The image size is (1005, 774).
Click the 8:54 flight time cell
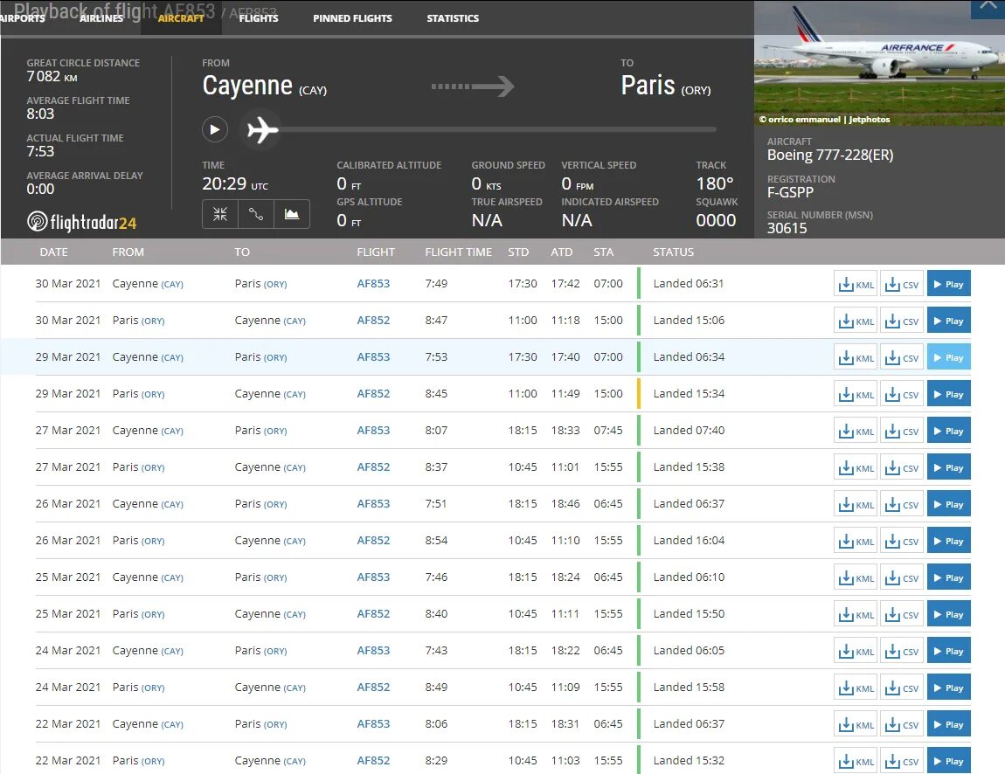coord(436,540)
